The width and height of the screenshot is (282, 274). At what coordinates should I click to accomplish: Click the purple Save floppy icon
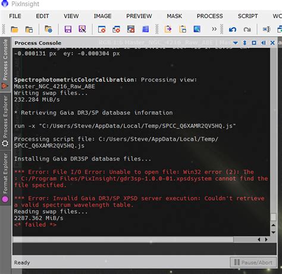pyautogui.click(x=68, y=29)
